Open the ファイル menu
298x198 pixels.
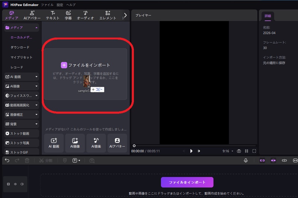click(47, 5)
